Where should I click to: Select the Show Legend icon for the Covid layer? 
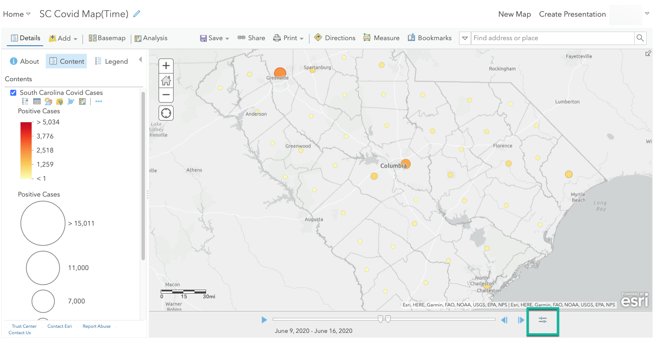pos(25,101)
